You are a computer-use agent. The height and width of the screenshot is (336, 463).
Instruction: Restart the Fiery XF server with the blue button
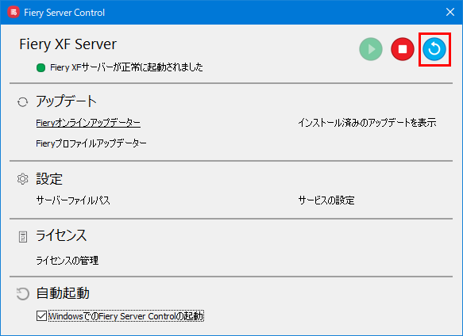[x=434, y=49]
